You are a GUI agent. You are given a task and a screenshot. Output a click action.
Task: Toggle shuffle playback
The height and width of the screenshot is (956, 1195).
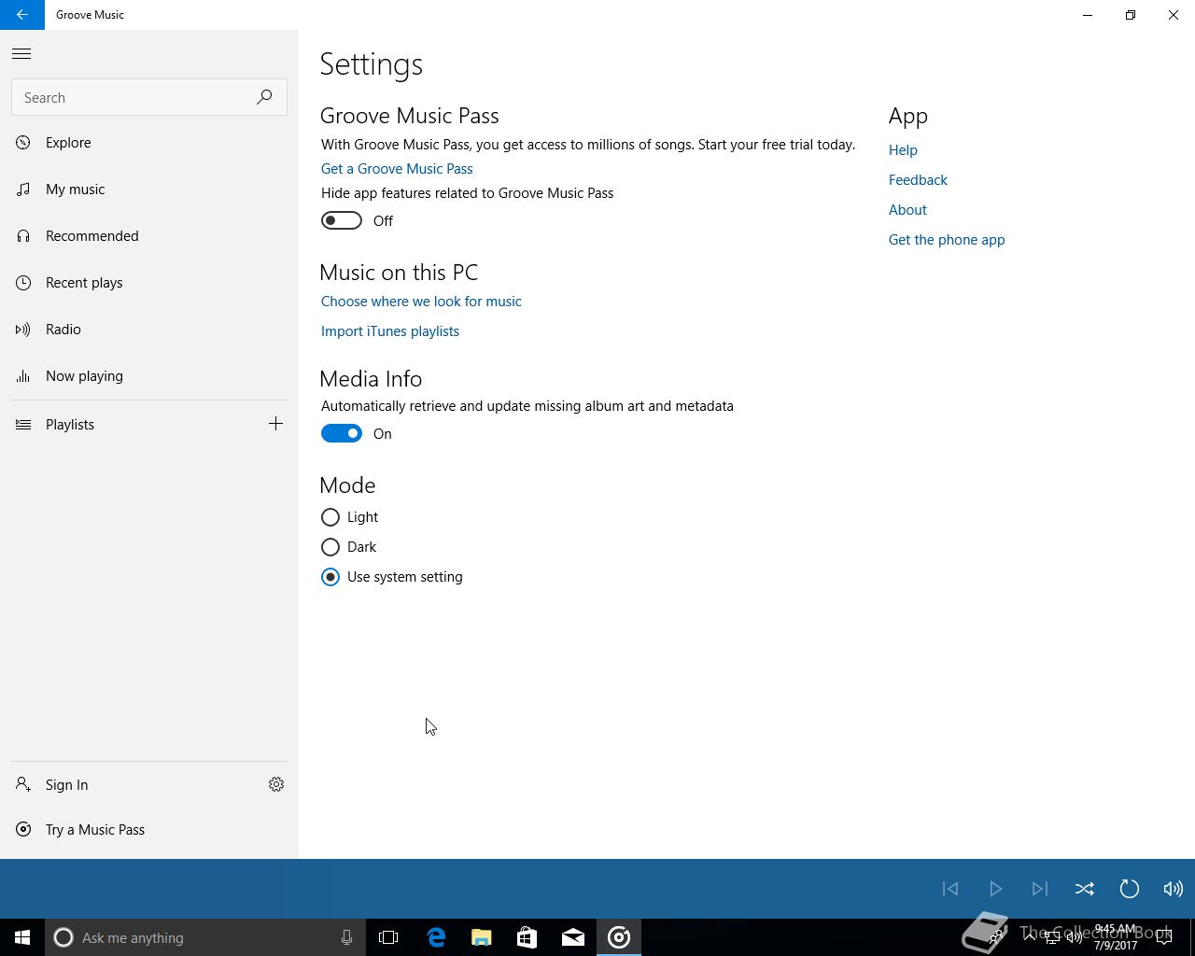click(x=1085, y=889)
